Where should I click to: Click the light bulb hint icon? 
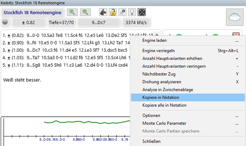(132, 13)
